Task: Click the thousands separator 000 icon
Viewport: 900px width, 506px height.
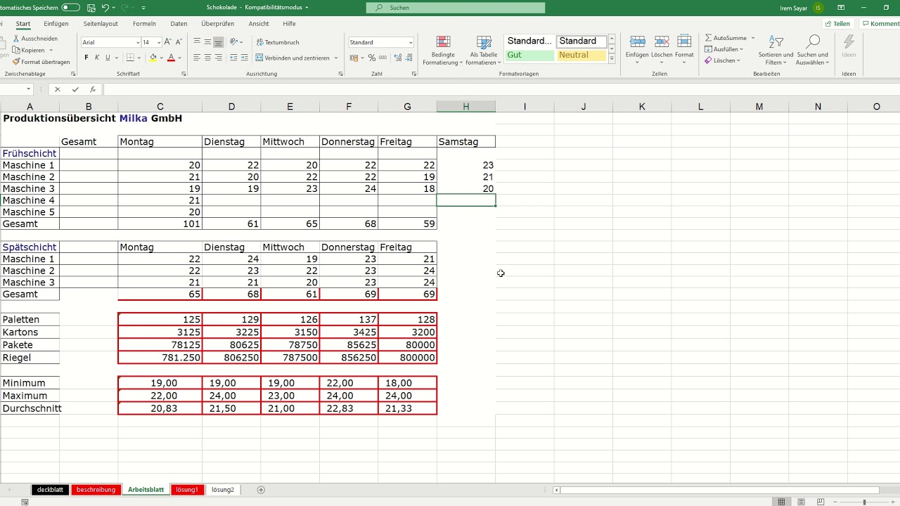Action: pyautogui.click(x=382, y=58)
